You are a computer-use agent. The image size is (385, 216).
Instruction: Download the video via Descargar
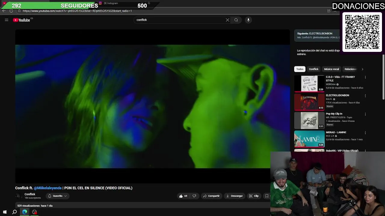[235, 196]
